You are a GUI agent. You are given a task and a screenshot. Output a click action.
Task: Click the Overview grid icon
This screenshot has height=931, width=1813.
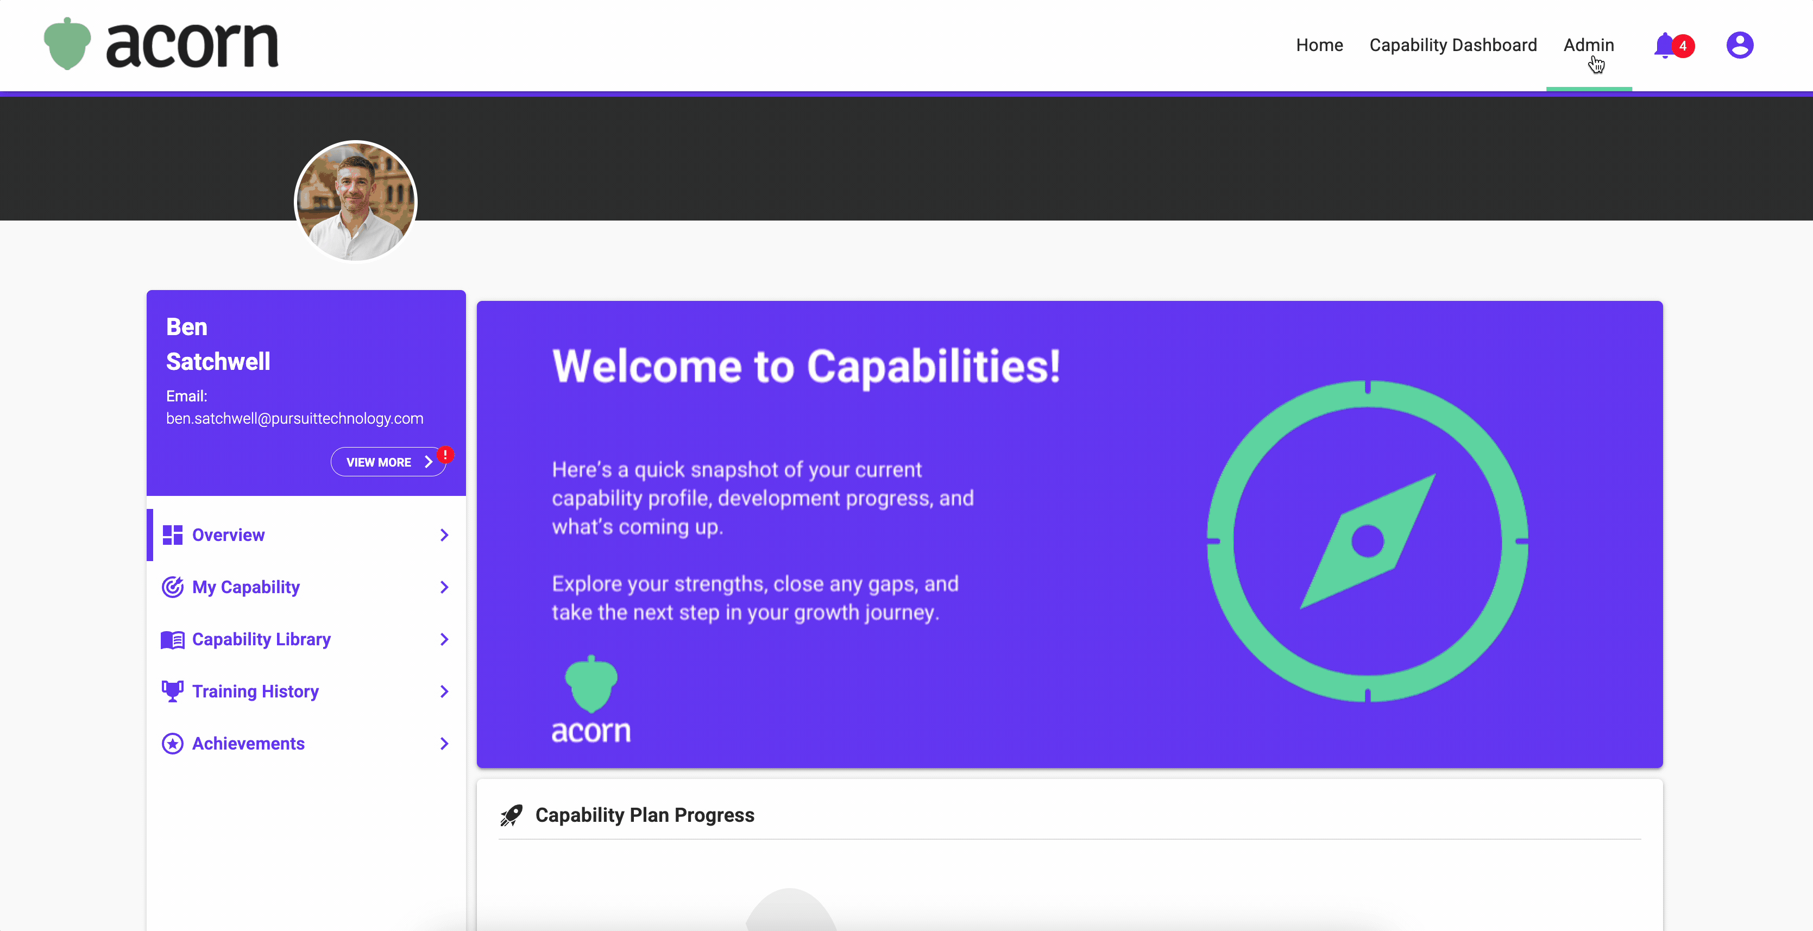click(172, 535)
